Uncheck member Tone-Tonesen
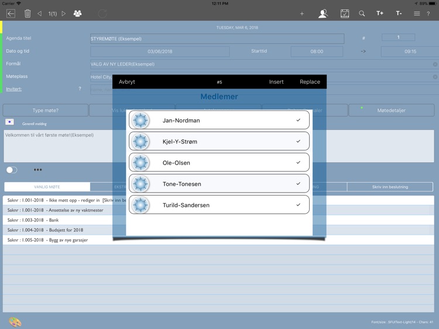Image resolution: width=439 pixels, height=329 pixels. 298,184
